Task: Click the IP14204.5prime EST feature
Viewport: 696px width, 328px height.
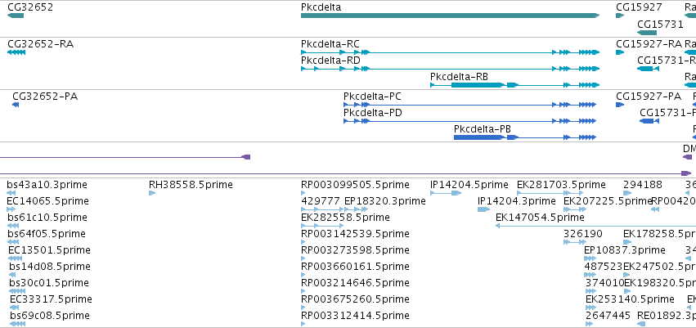Action: click(x=446, y=193)
